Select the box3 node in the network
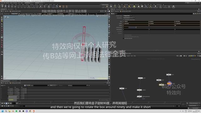This screenshot has height=113, width=201. [x=169, y=75]
